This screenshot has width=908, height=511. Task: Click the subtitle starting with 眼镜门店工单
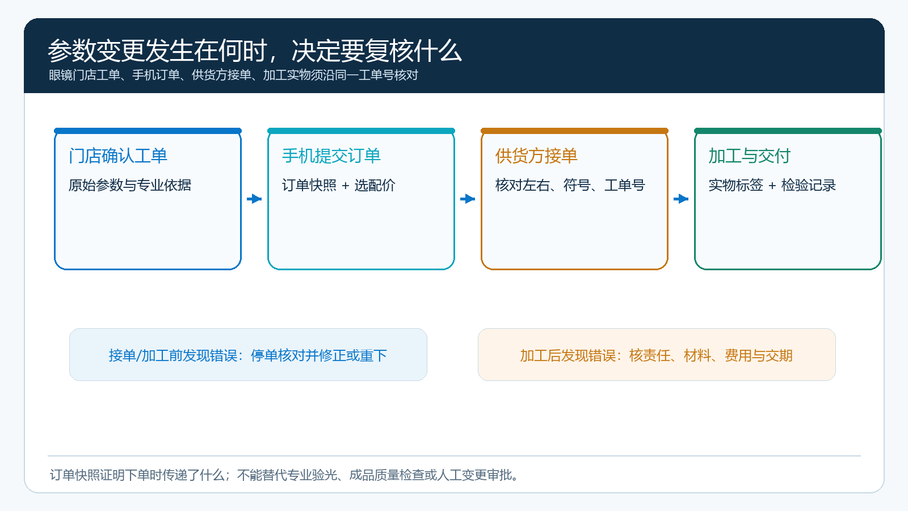click(233, 75)
